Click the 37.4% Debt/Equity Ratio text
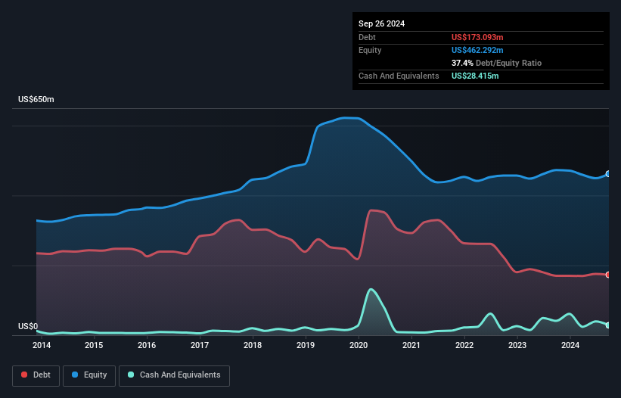621x398 pixels. pyautogui.click(x=496, y=63)
